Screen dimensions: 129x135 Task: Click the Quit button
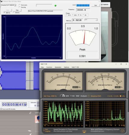click(x=96, y=5)
